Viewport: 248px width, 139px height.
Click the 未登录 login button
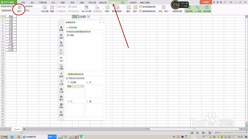point(206,2)
